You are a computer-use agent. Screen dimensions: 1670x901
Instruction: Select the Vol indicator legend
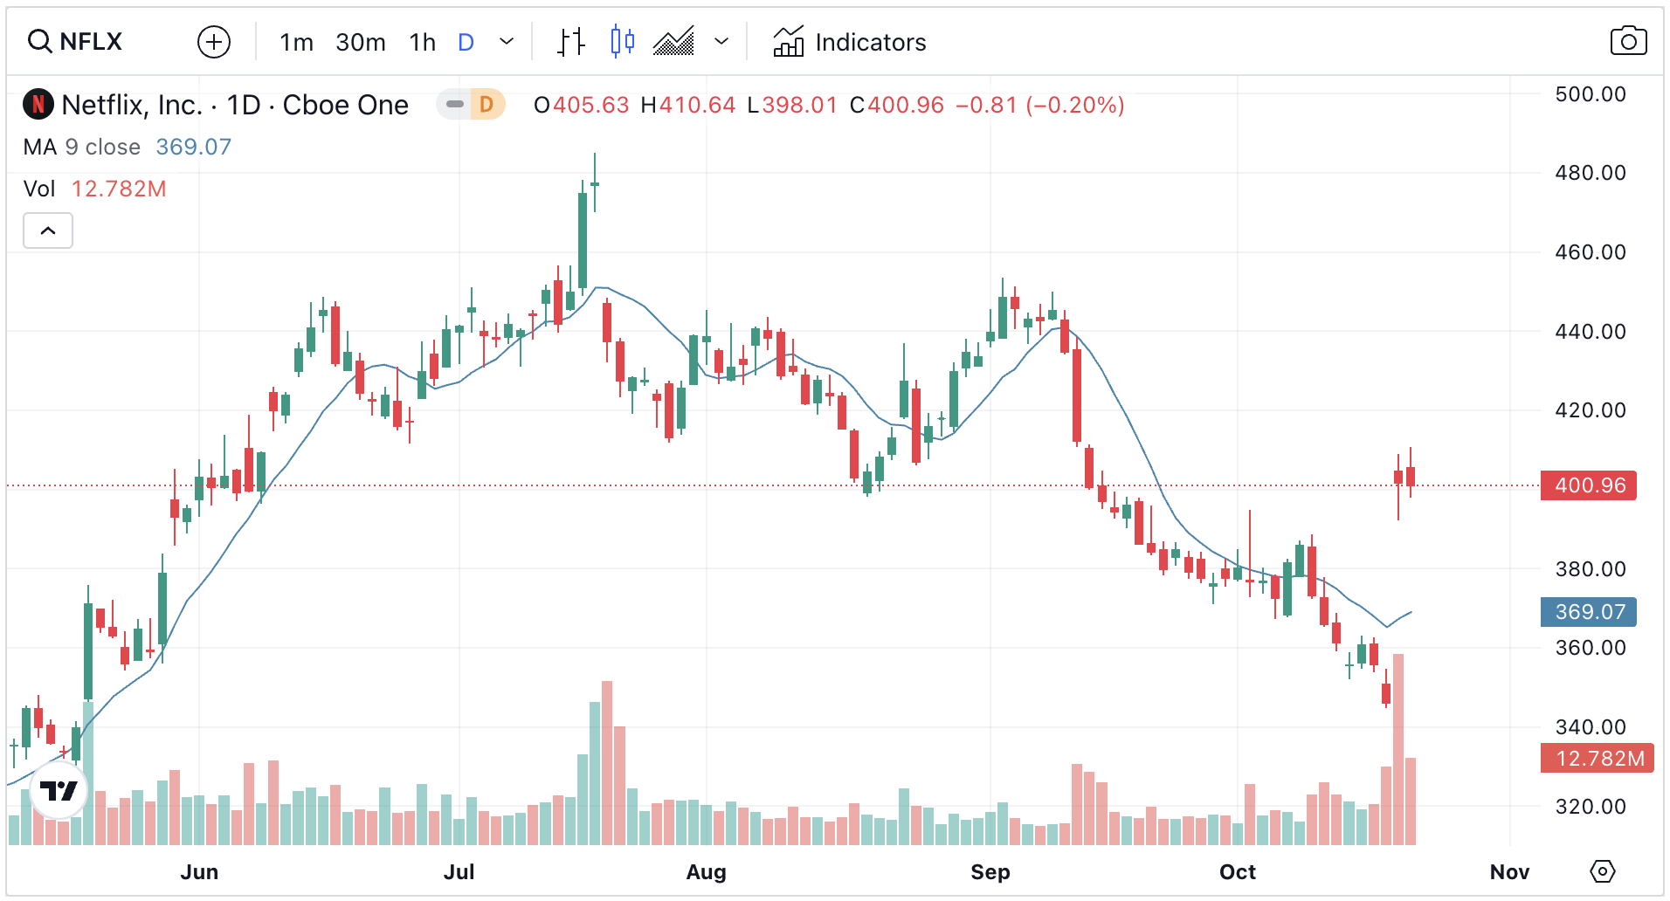39,189
